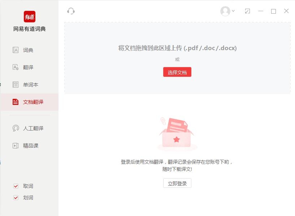Click the 人工翻译 human translation icon
This screenshot has height=216, width=295.
click(x=16, y=128)
